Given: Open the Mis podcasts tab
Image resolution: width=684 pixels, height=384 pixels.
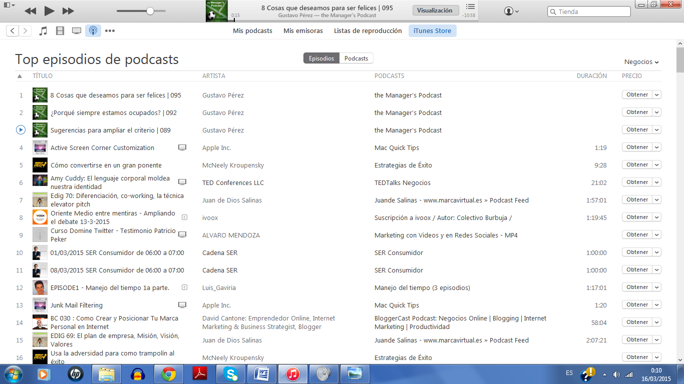Looking at the screenshot, I should point(252,31).
